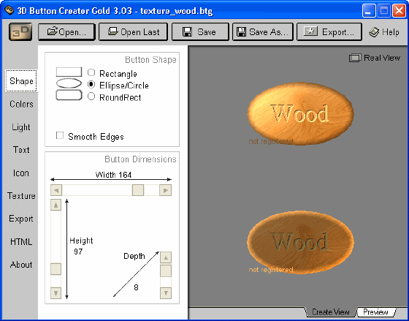The image size is (409, 321).
Task: Enable the Smooth Edges checkbox
Action: pos(60,135)
